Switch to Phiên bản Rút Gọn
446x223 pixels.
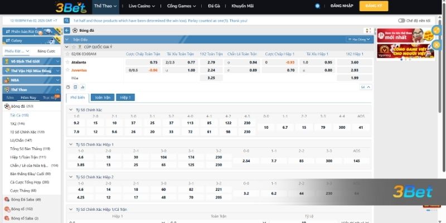(32, 32)
